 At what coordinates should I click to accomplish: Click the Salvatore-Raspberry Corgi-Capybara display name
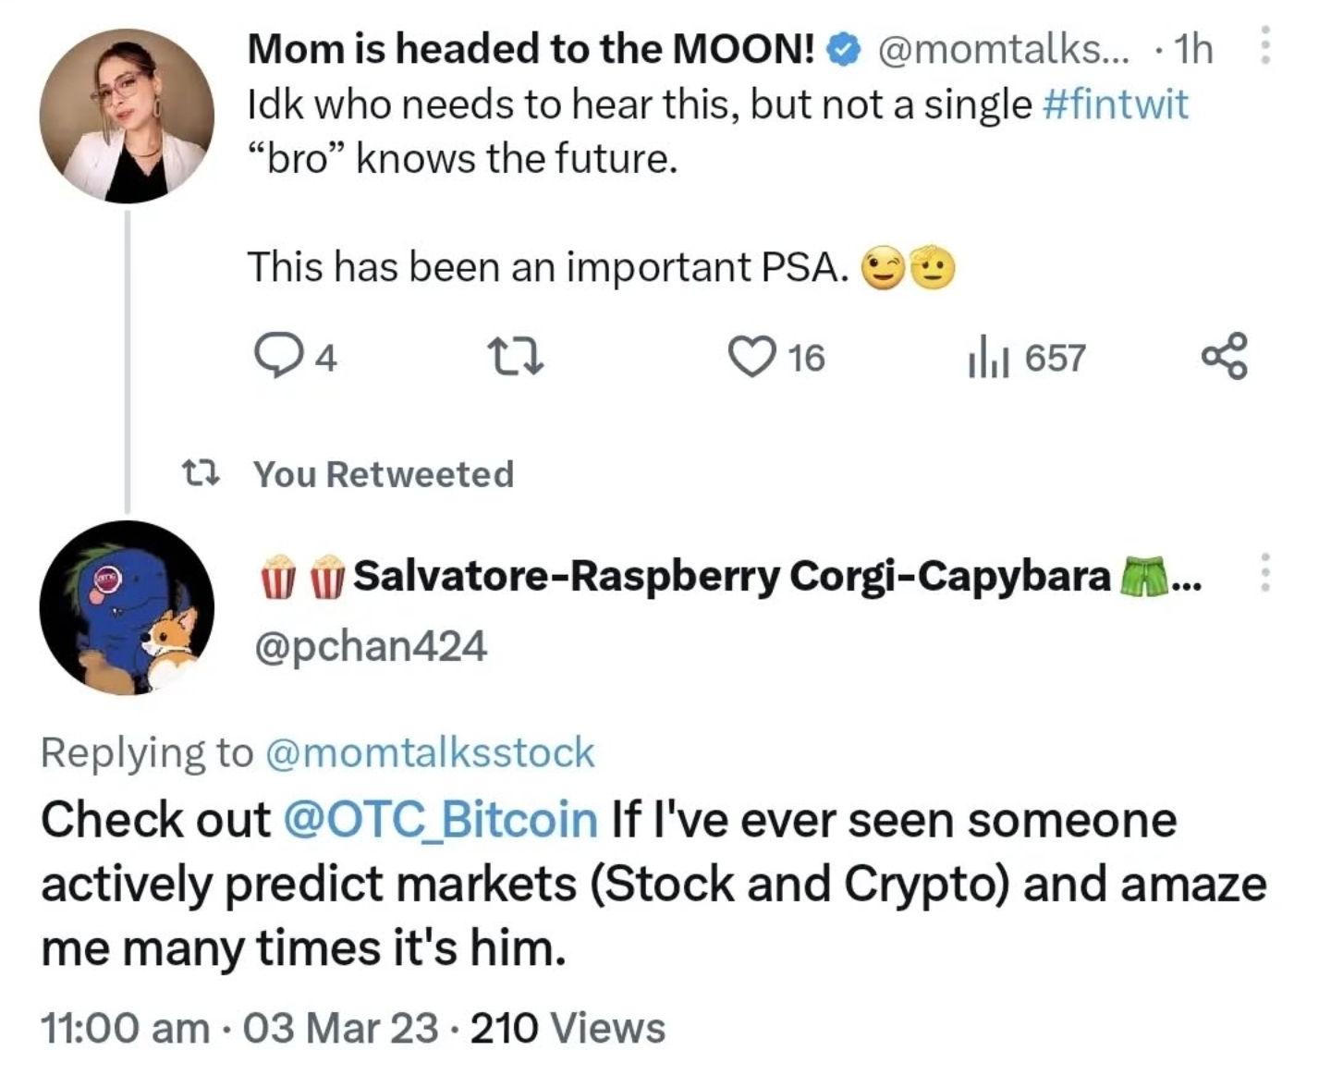click(730, 576)
